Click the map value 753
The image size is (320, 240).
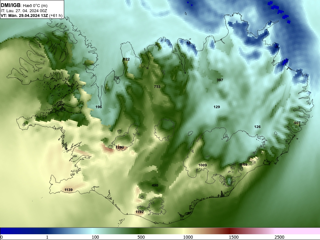pyautogui.click(x=157, y=87)
